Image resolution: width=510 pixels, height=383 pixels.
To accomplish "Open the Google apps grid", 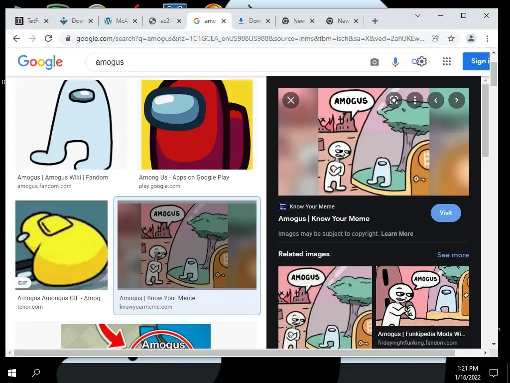I will point(447,61).
